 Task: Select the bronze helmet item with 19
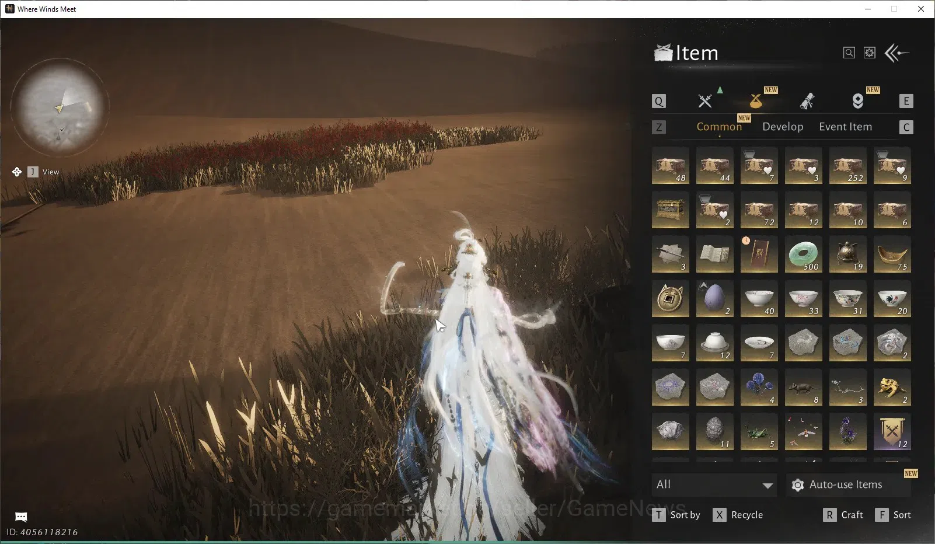(x=848, y=254)
